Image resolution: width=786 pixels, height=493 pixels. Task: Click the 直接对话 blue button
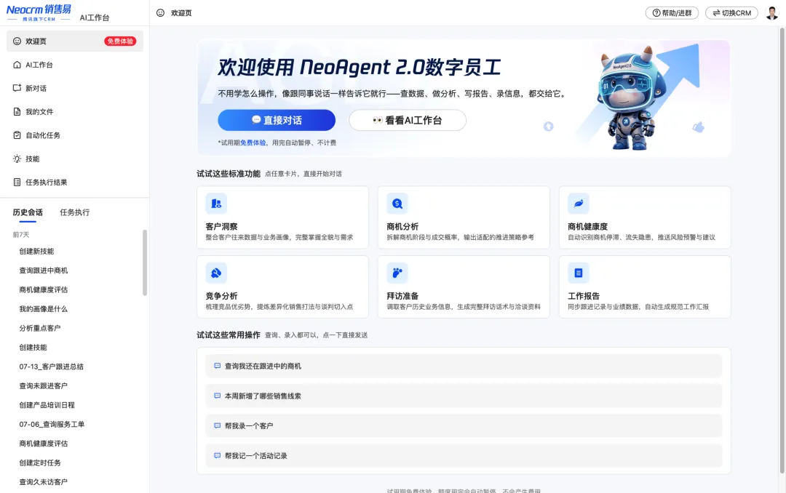pos(277,120)
